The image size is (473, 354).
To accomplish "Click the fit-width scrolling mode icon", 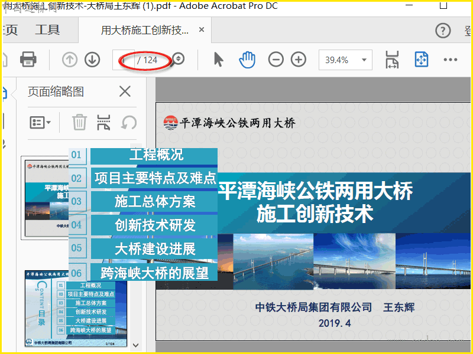I will 392,60.
